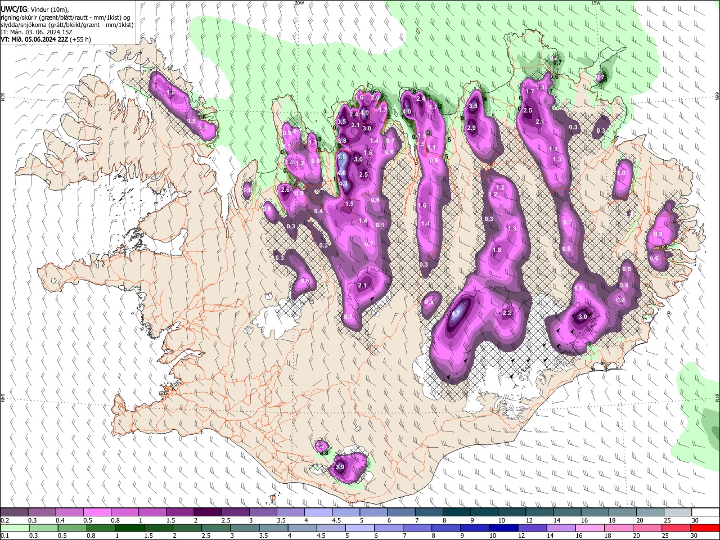
Task: Click the upper legend swatch between 0.2 and 0.3
Action: coord(14,512)
